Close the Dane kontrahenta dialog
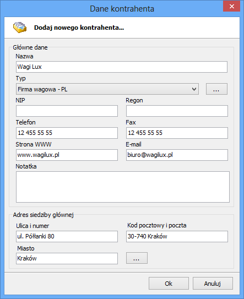The height and width of the screenshot is (299, 244). [231, 6]
